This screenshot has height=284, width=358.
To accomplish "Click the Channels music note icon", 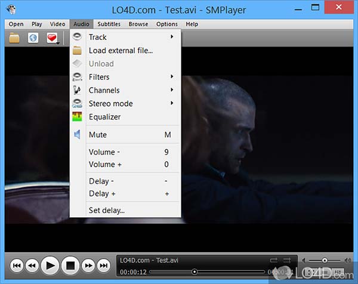I will pyautogui.click(x=77, y=90).
